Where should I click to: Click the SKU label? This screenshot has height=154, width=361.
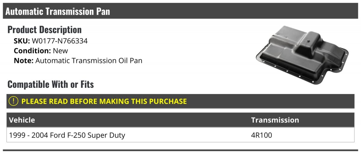click(22, 41)
